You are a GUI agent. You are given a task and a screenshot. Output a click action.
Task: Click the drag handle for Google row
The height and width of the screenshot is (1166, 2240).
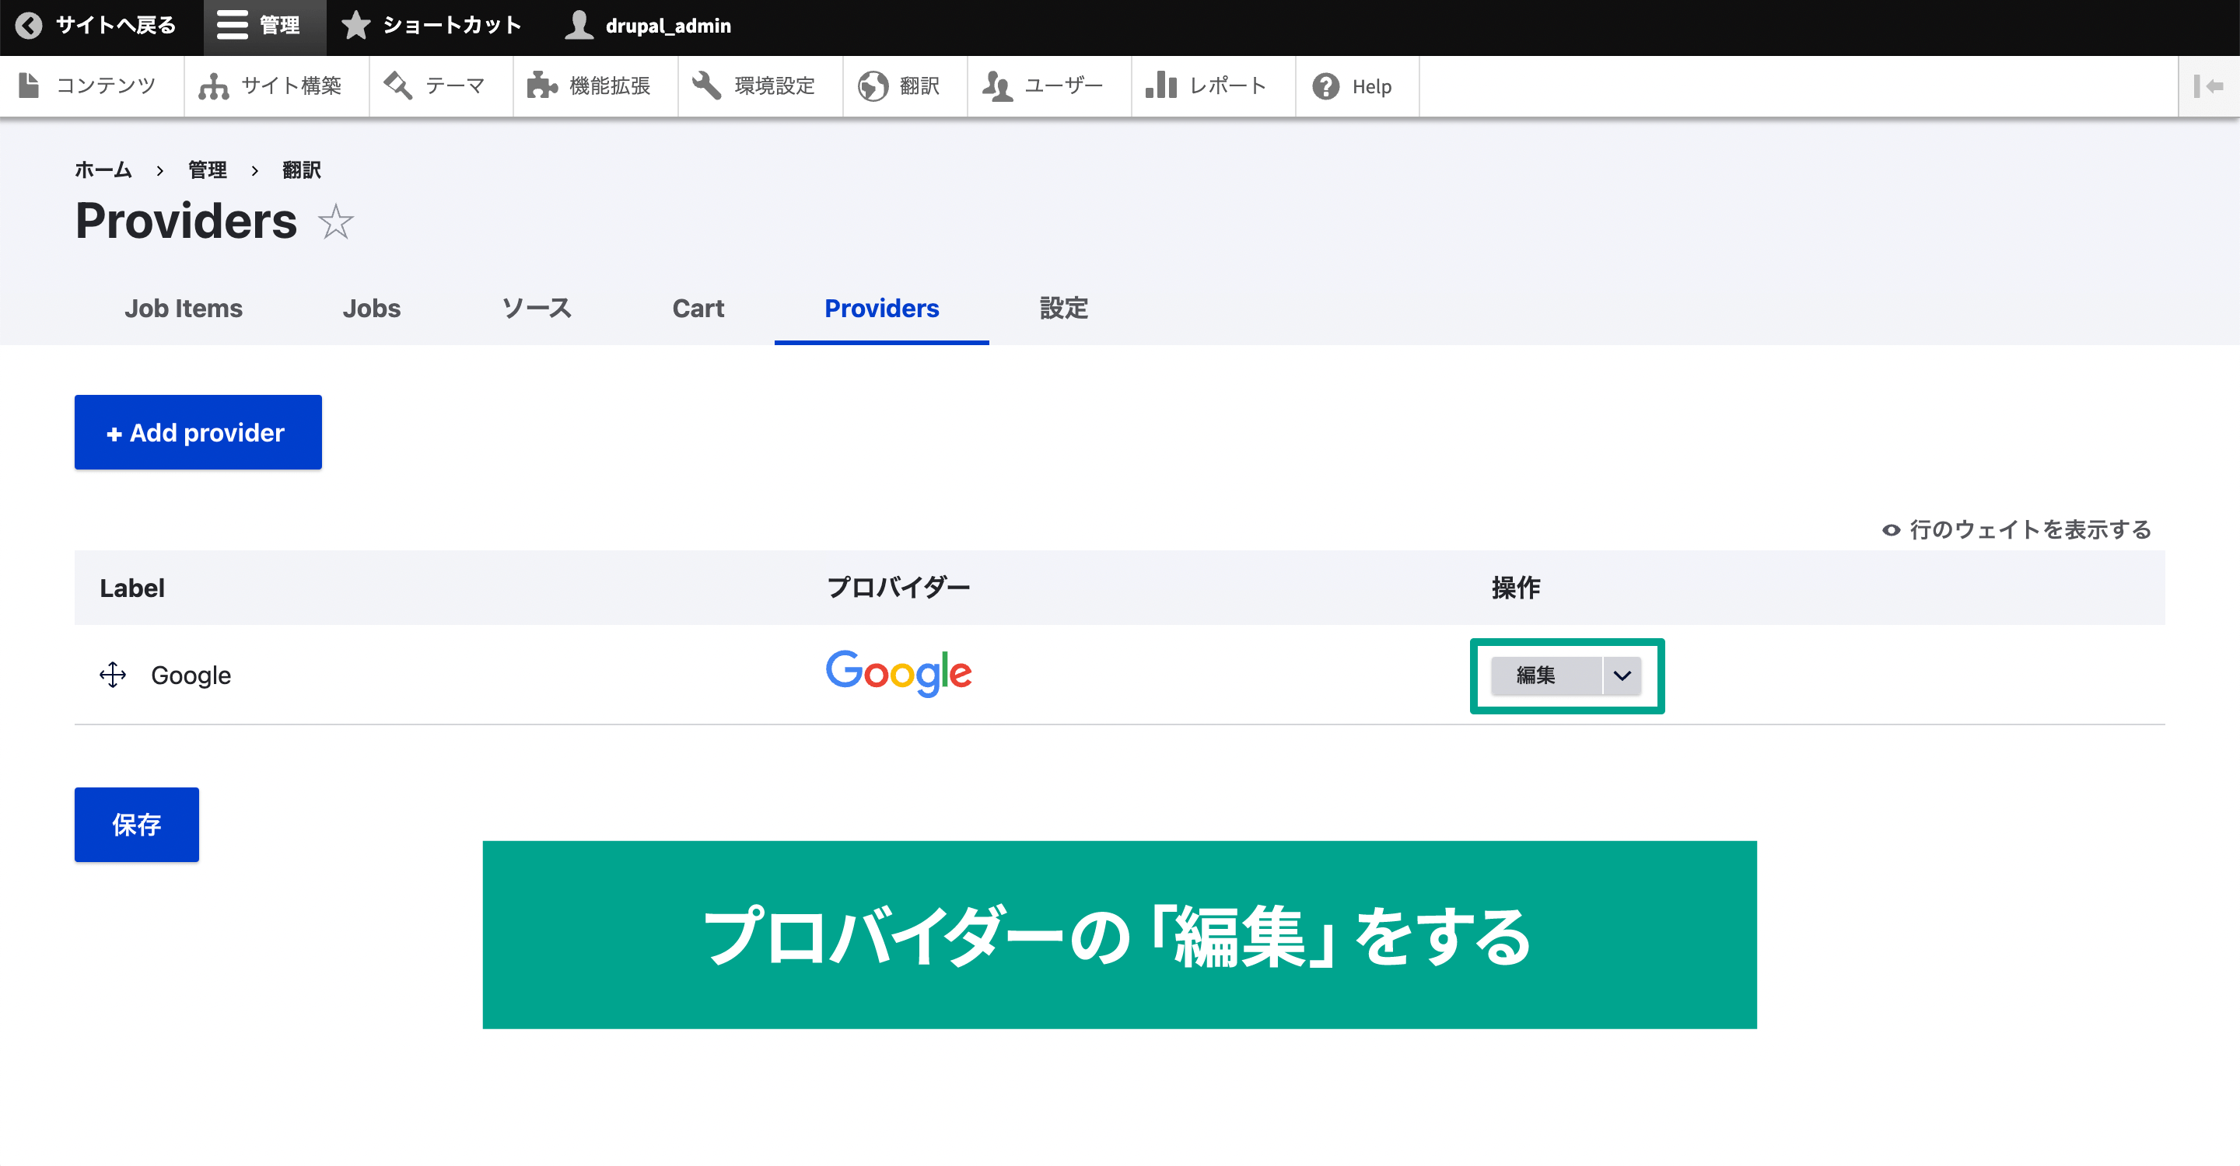[113, 675]
